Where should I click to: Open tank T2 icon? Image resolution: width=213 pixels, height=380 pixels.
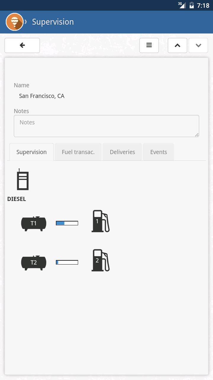34,263
